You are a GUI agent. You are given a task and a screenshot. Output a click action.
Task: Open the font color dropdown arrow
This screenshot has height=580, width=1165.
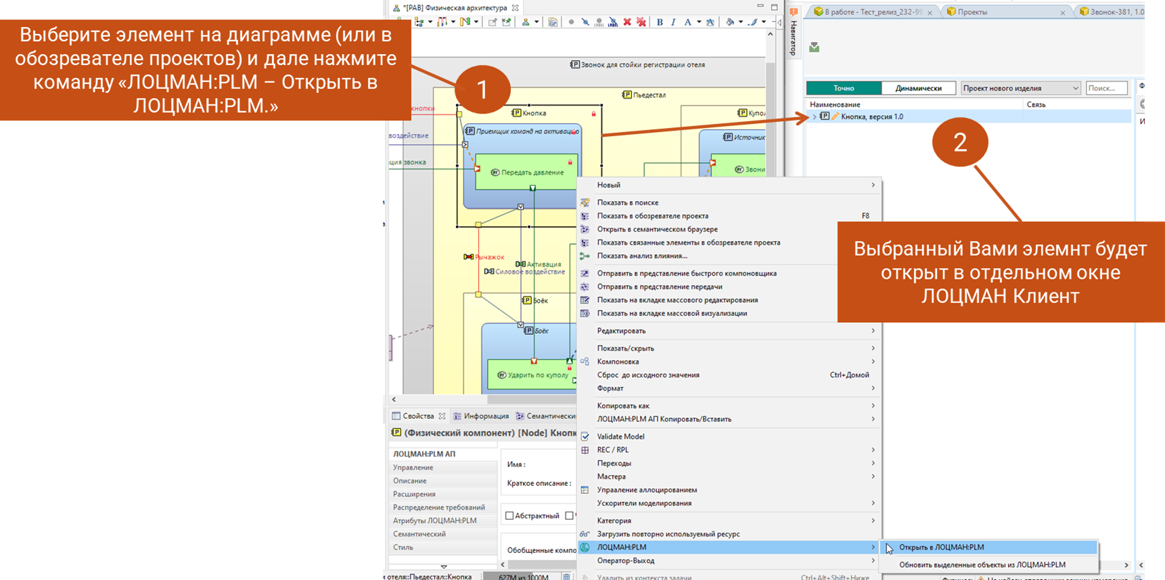[x=699, y=22]
